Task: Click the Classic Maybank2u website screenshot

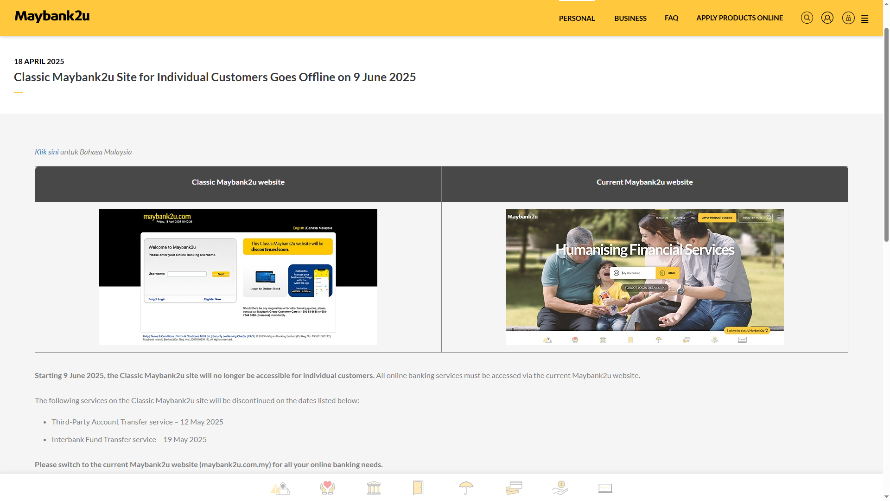Action: point(238,277)
